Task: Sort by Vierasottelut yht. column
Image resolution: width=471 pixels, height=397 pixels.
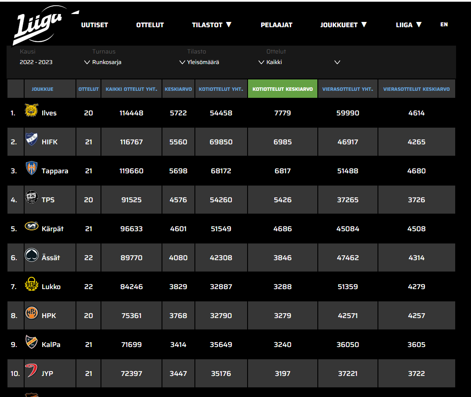Action: (348, 89)
